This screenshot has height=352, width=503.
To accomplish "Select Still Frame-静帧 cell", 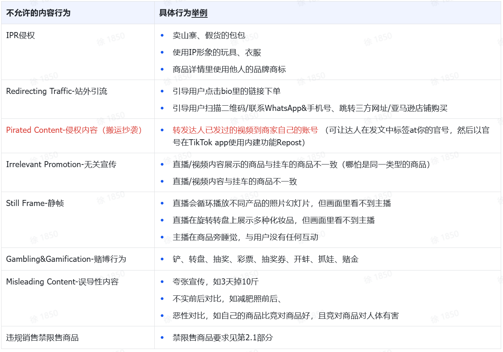I will click(x=78, y=220).
